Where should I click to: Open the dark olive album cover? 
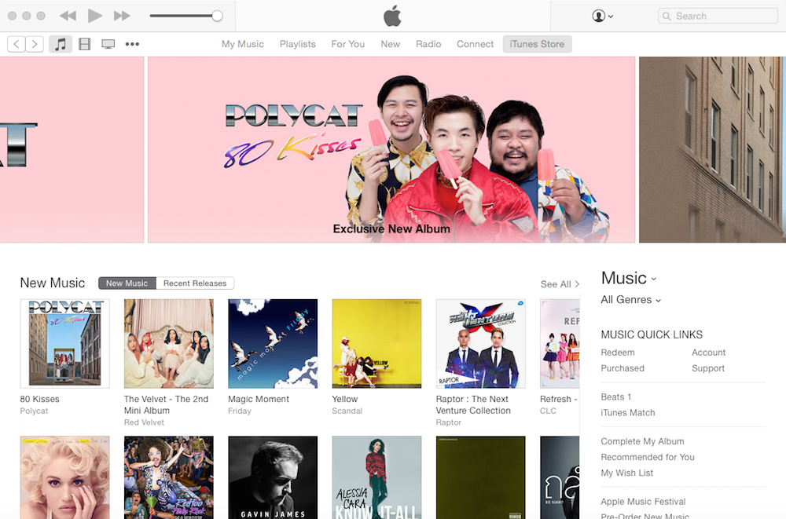point(481,477)
